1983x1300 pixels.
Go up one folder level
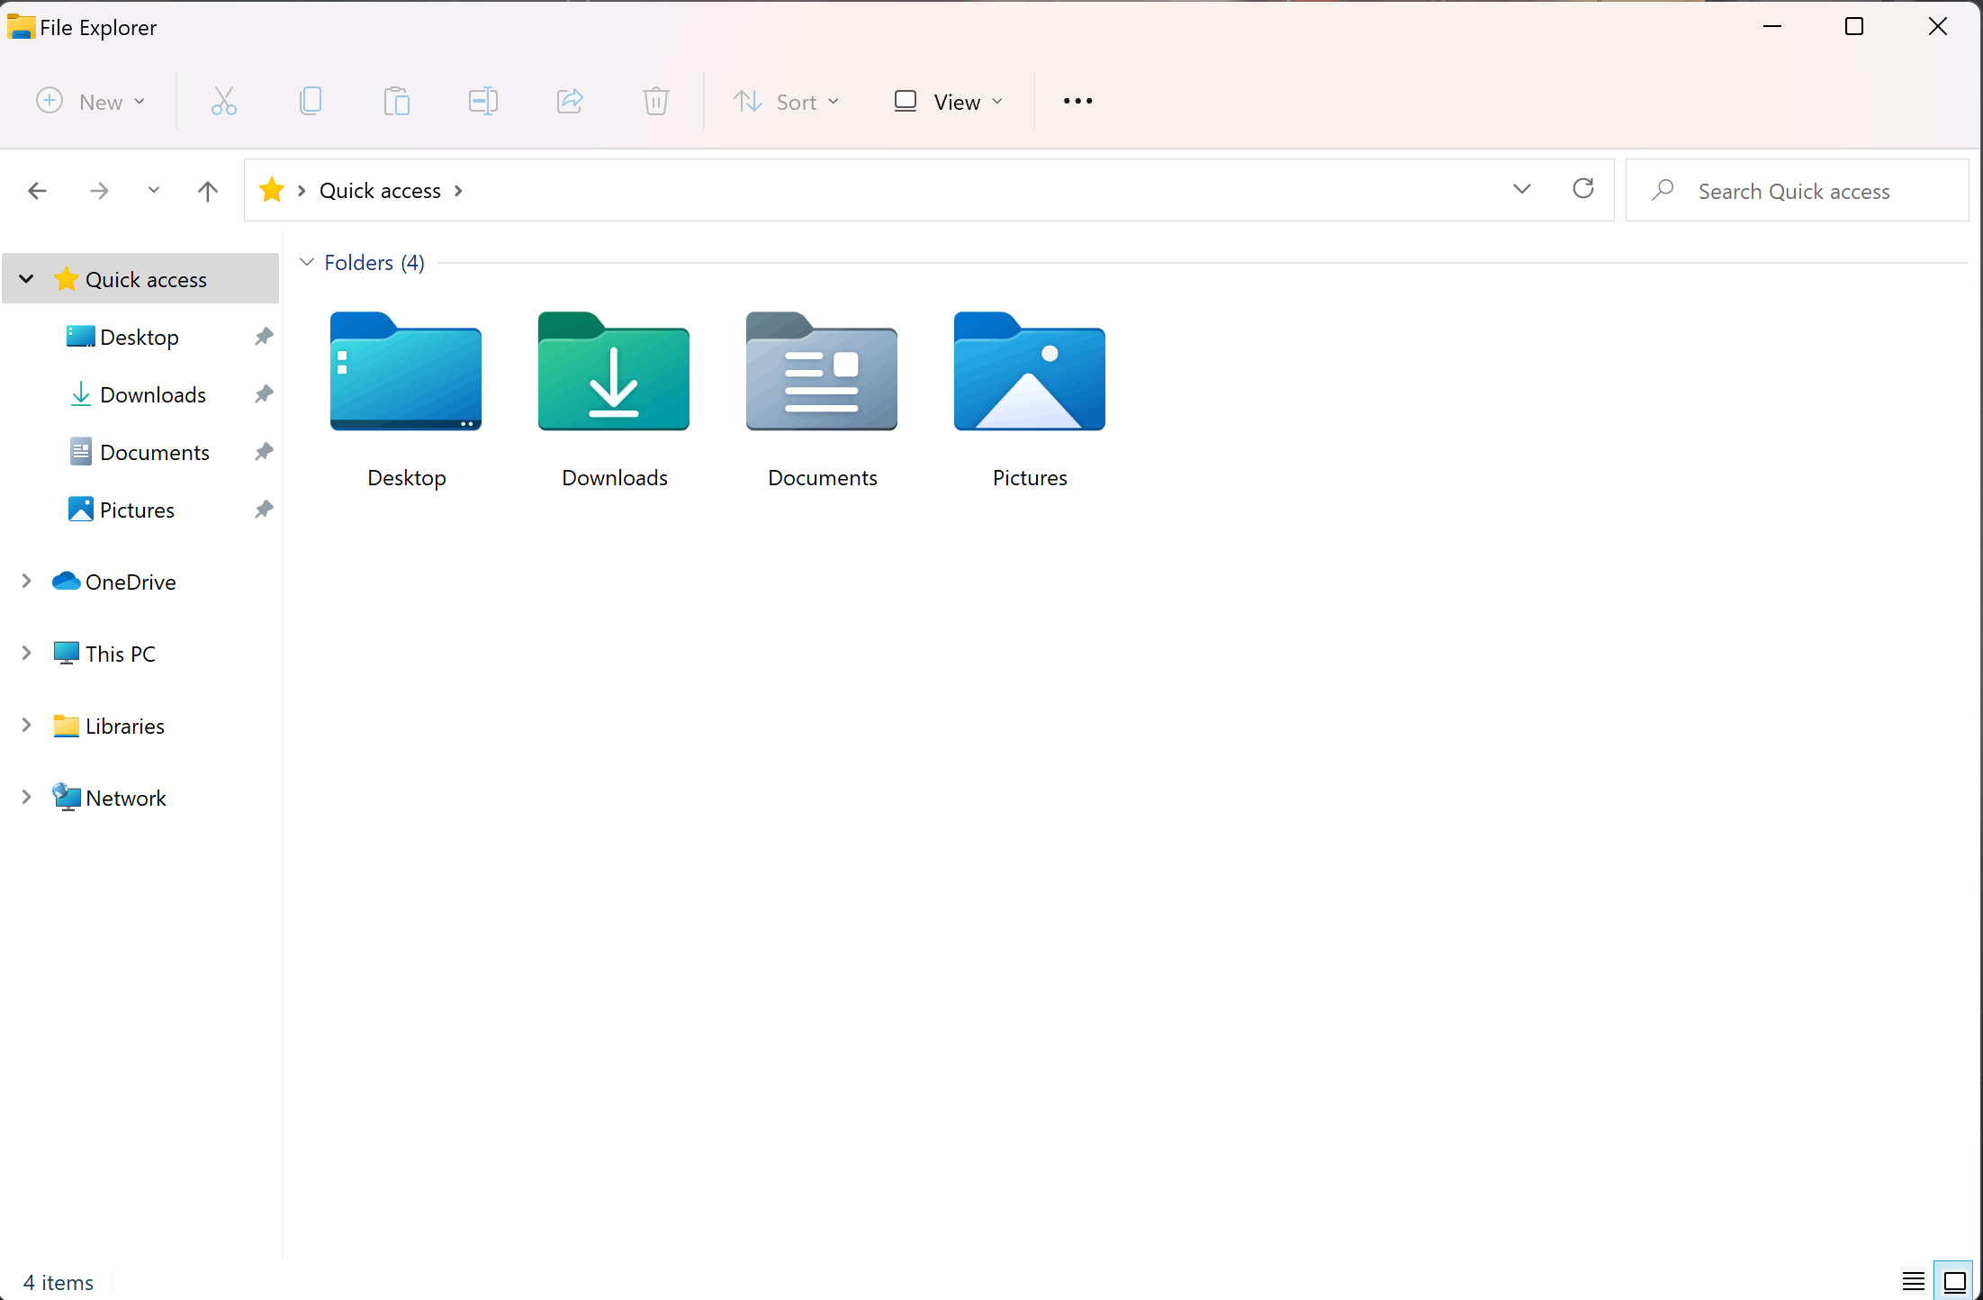207,191
